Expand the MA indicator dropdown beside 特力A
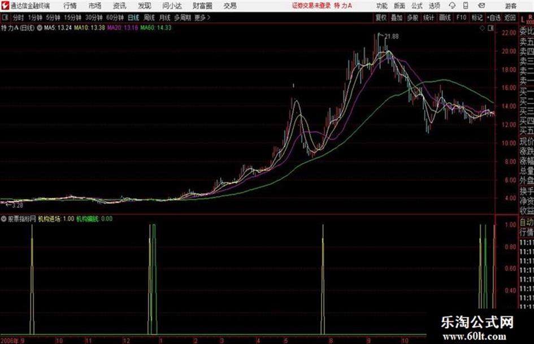 click(40, 28)
